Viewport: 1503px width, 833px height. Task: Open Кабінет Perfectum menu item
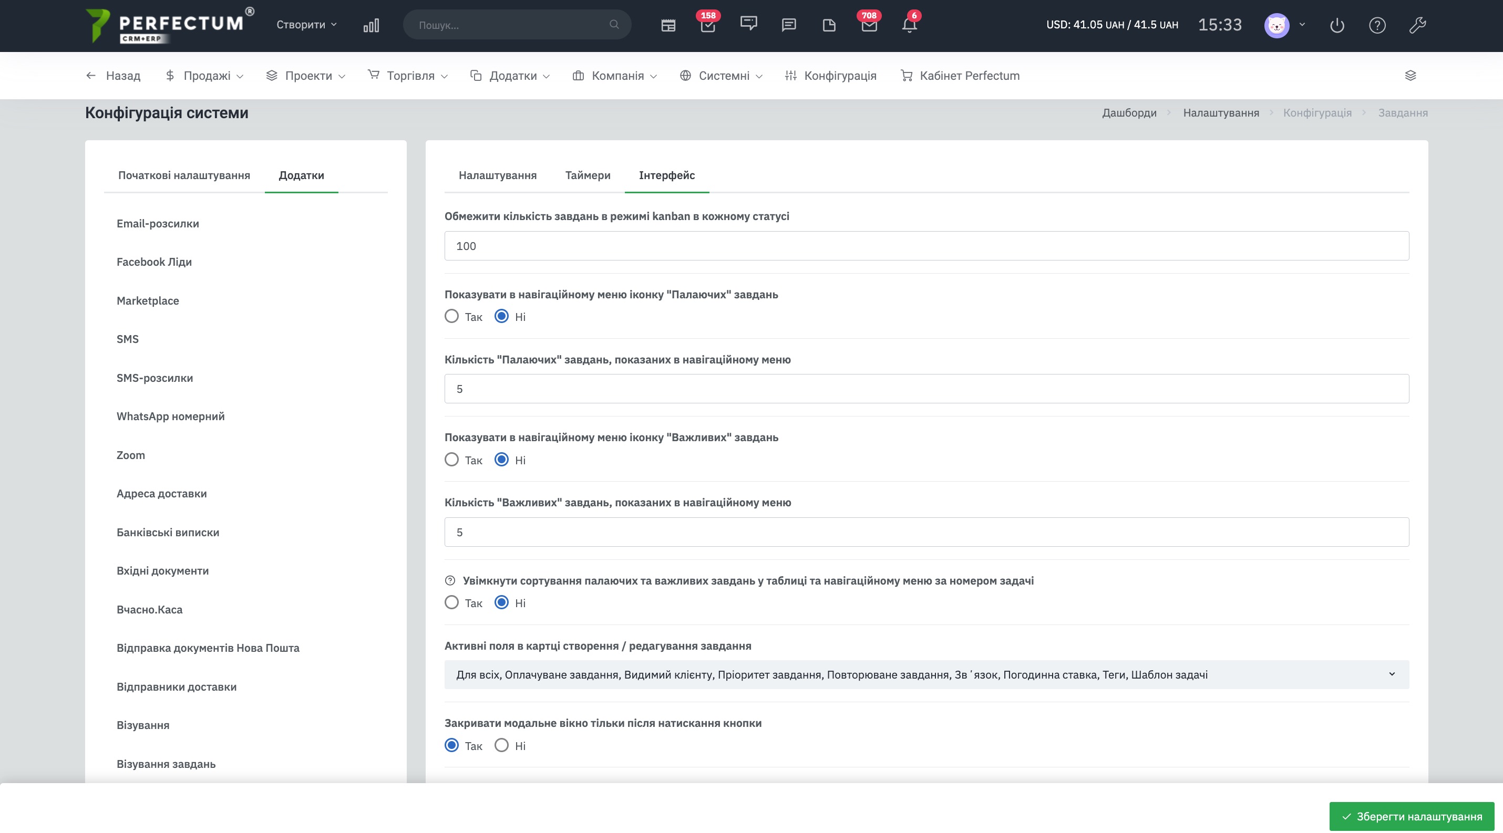coord(960,76)
